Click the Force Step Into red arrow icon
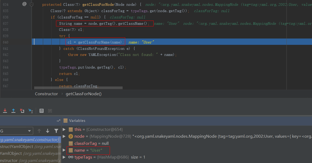312x163 pixels. (5, 111)
